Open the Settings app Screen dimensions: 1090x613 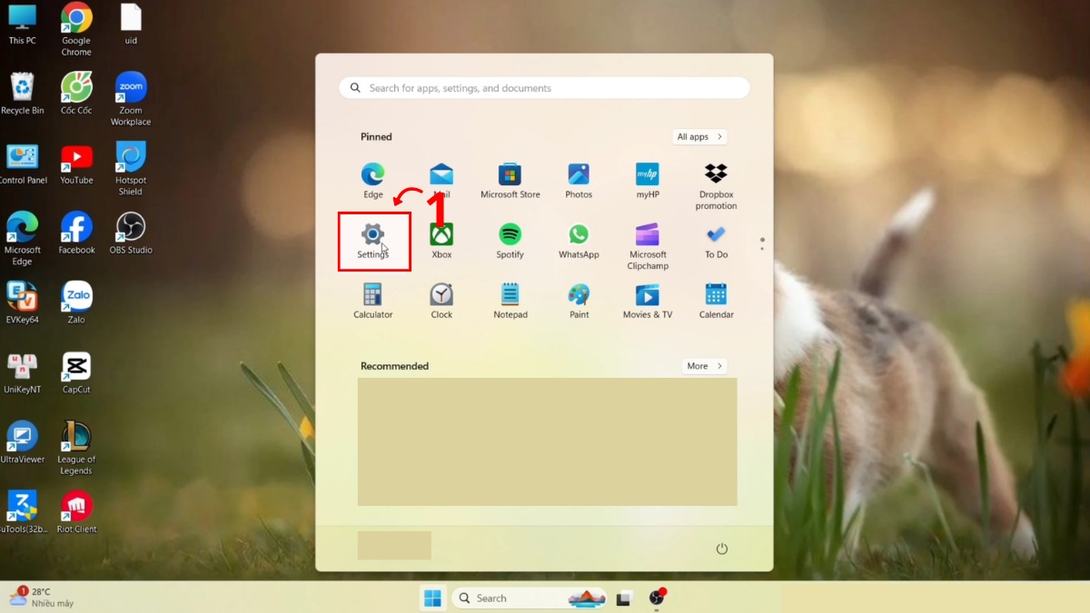pos(372,242)
